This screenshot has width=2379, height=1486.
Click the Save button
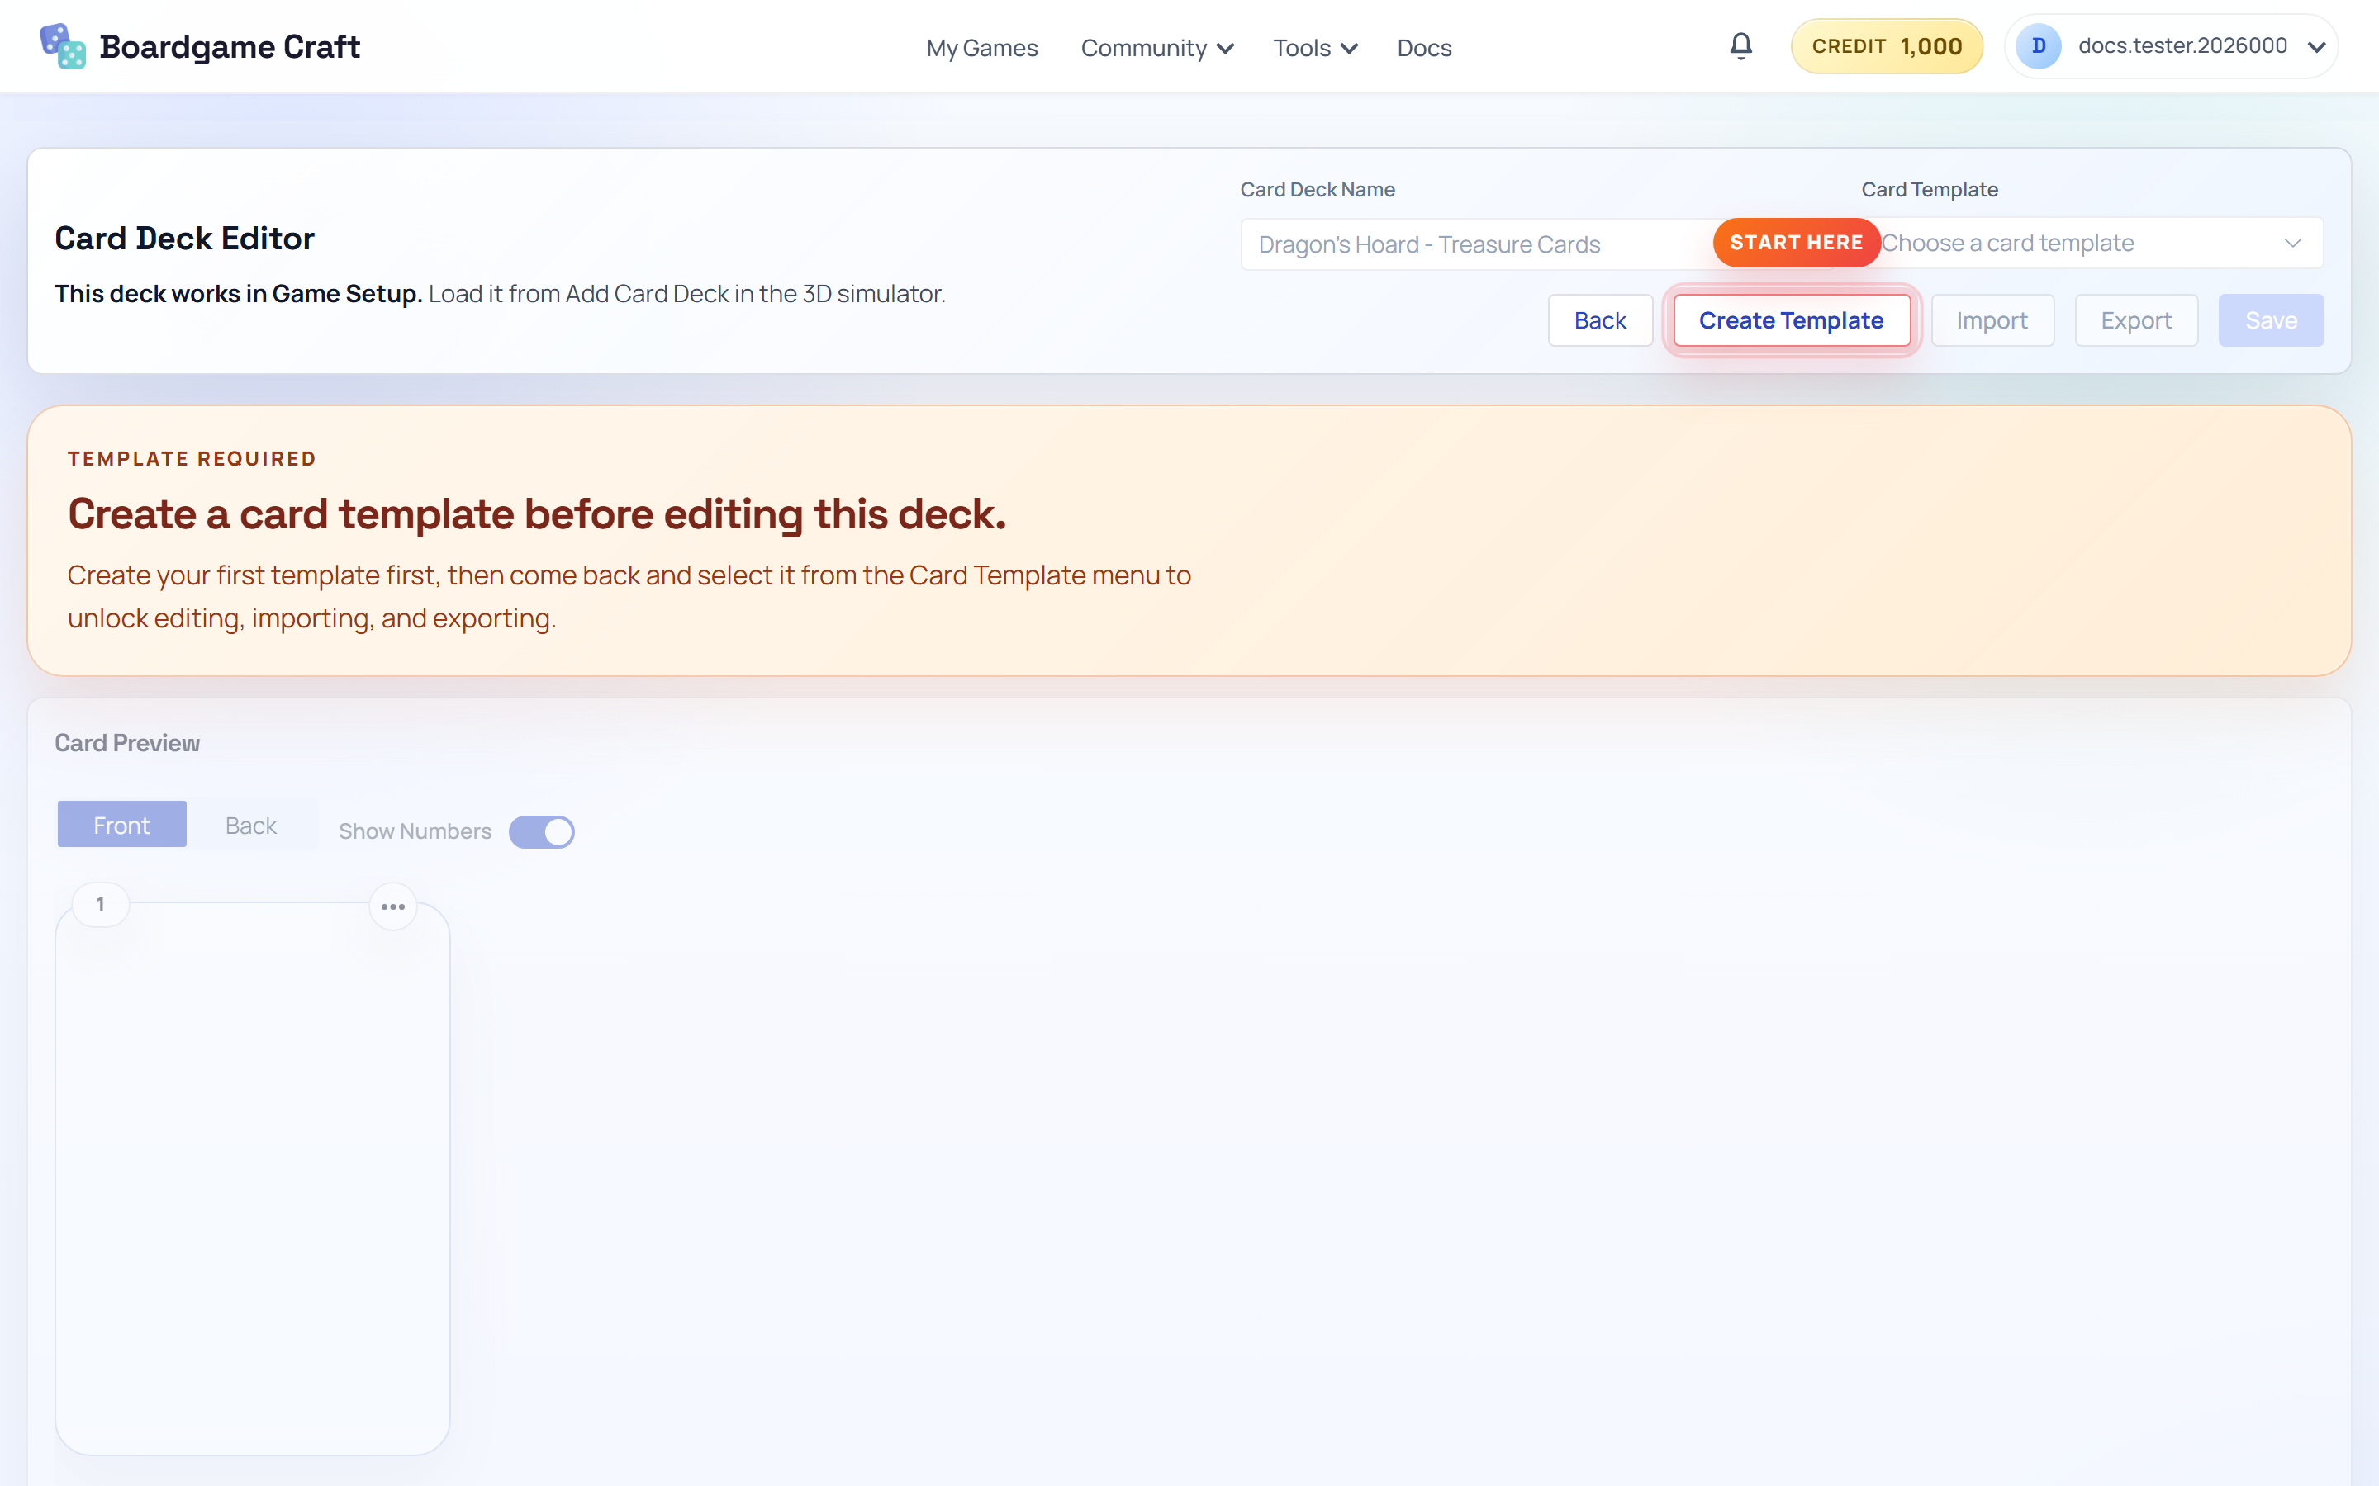click(x=2271, y=320)
